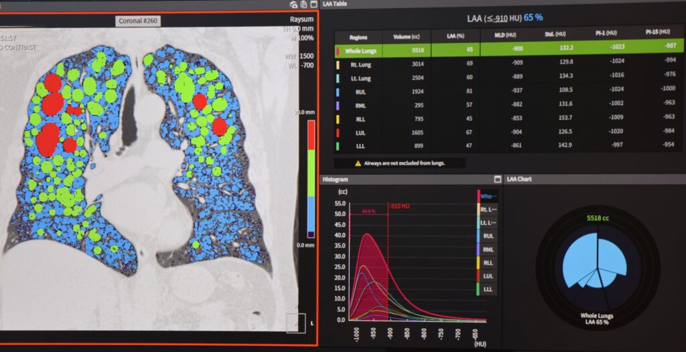
Task: Toggle the LLL curve in the histogram legend
Action: click(487, 290)
